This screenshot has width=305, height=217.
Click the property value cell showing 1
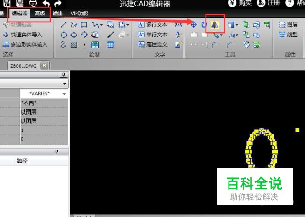coord(44,130)
